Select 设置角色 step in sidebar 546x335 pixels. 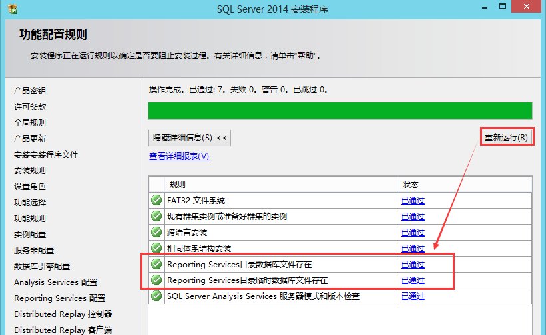click(30, 187)
